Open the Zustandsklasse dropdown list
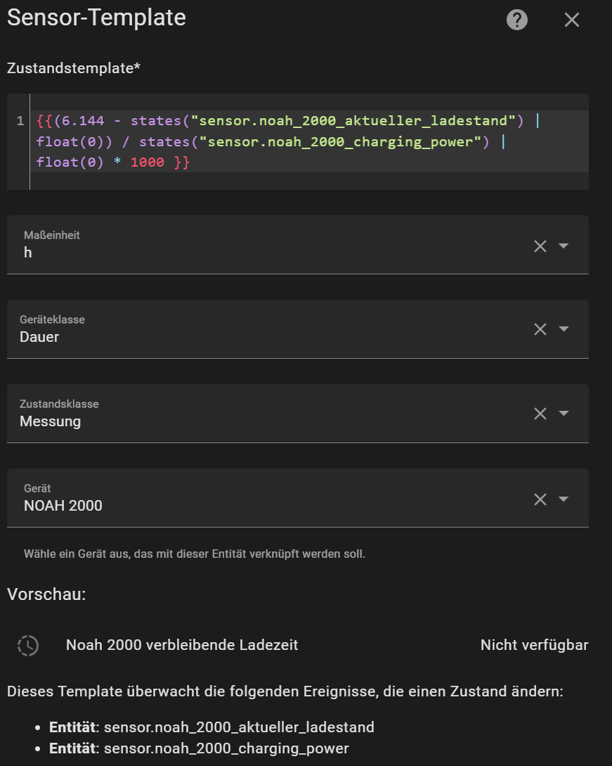612x766 pixels. [x=564, y=414]
